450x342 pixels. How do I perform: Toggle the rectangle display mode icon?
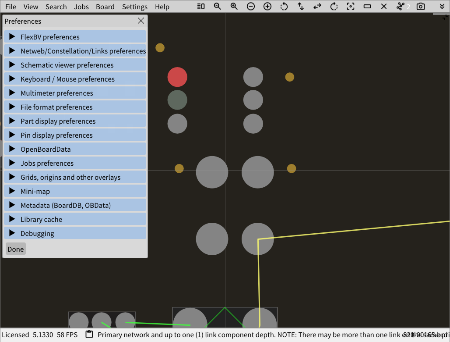(x=367, y=7)
